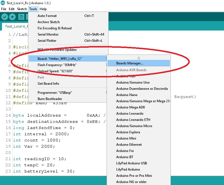This screenshot has height=185, width=224.
Task: Open the Edit menu
Action: [x=12, y=9]
